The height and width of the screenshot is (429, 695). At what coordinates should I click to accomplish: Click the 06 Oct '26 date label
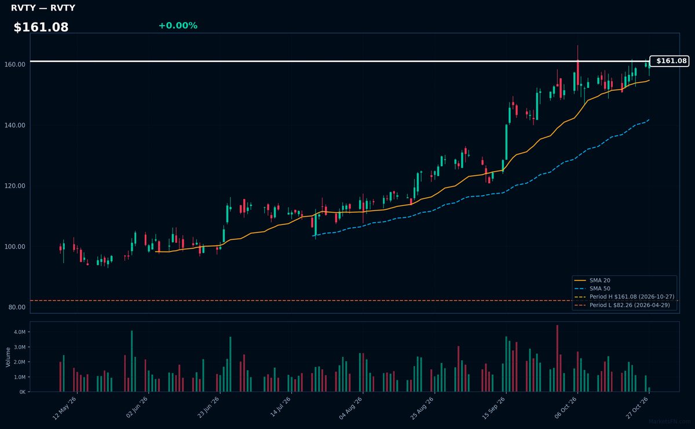coord(565,408)
